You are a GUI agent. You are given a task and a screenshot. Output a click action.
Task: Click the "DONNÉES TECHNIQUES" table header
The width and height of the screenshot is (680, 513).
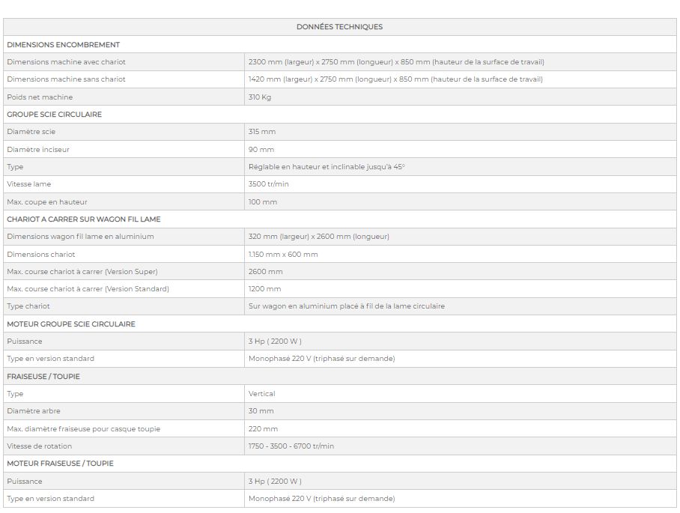[x=339, y=27]
